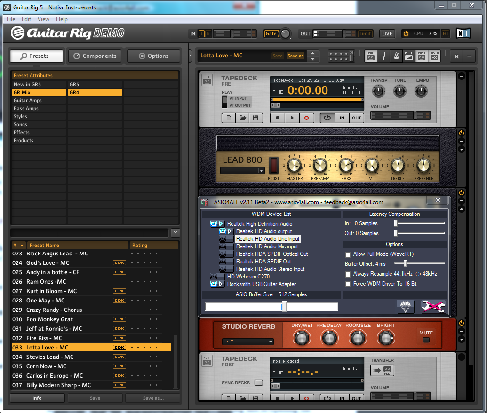Screen dimensions: 487x413
Task: Open Studio Reverb INIT preset dropdown
Action: pos(247,342)
